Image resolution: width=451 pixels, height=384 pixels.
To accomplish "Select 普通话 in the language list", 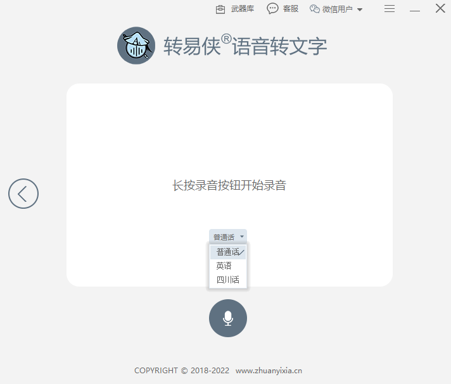I will 228,252.
